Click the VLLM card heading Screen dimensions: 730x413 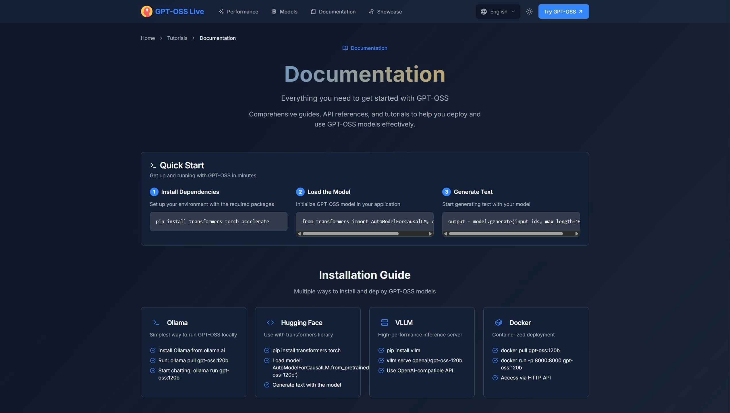[x=404, y=323]
